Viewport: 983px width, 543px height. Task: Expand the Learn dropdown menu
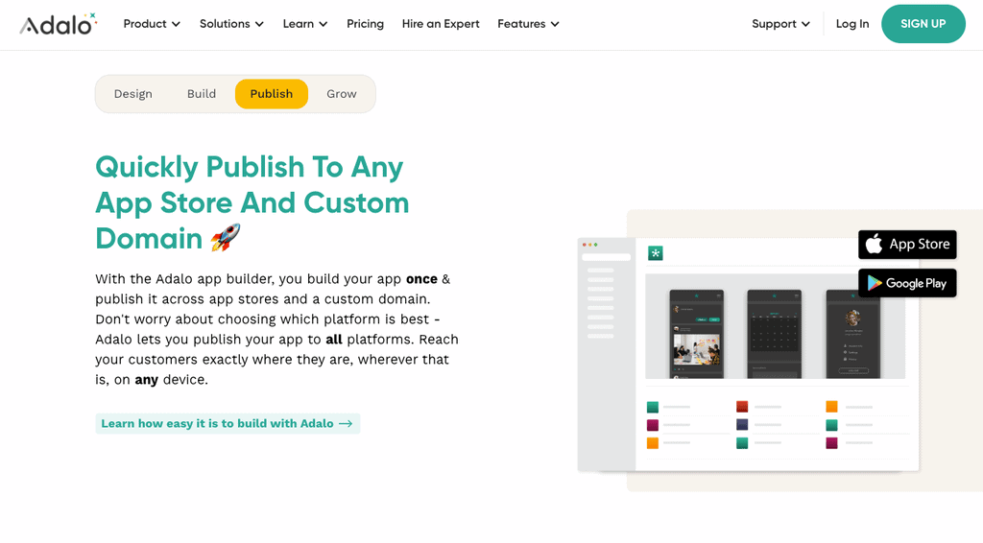pos(304,24)
